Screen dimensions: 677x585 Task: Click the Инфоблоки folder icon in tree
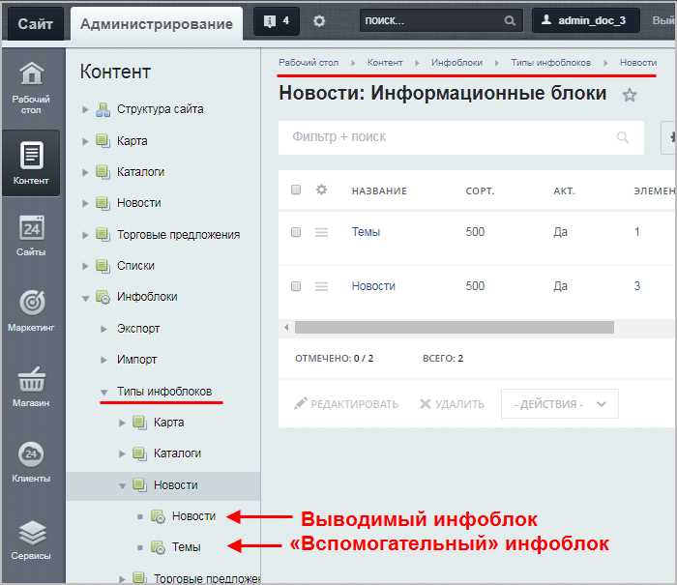pyautogui.click(x=103, y=297)
